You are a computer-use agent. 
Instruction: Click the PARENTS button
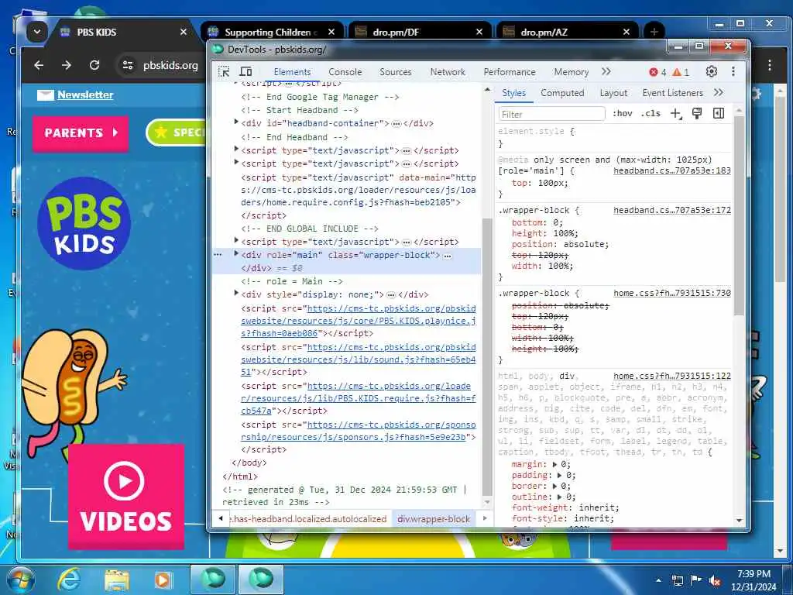(x=81, y=133)
